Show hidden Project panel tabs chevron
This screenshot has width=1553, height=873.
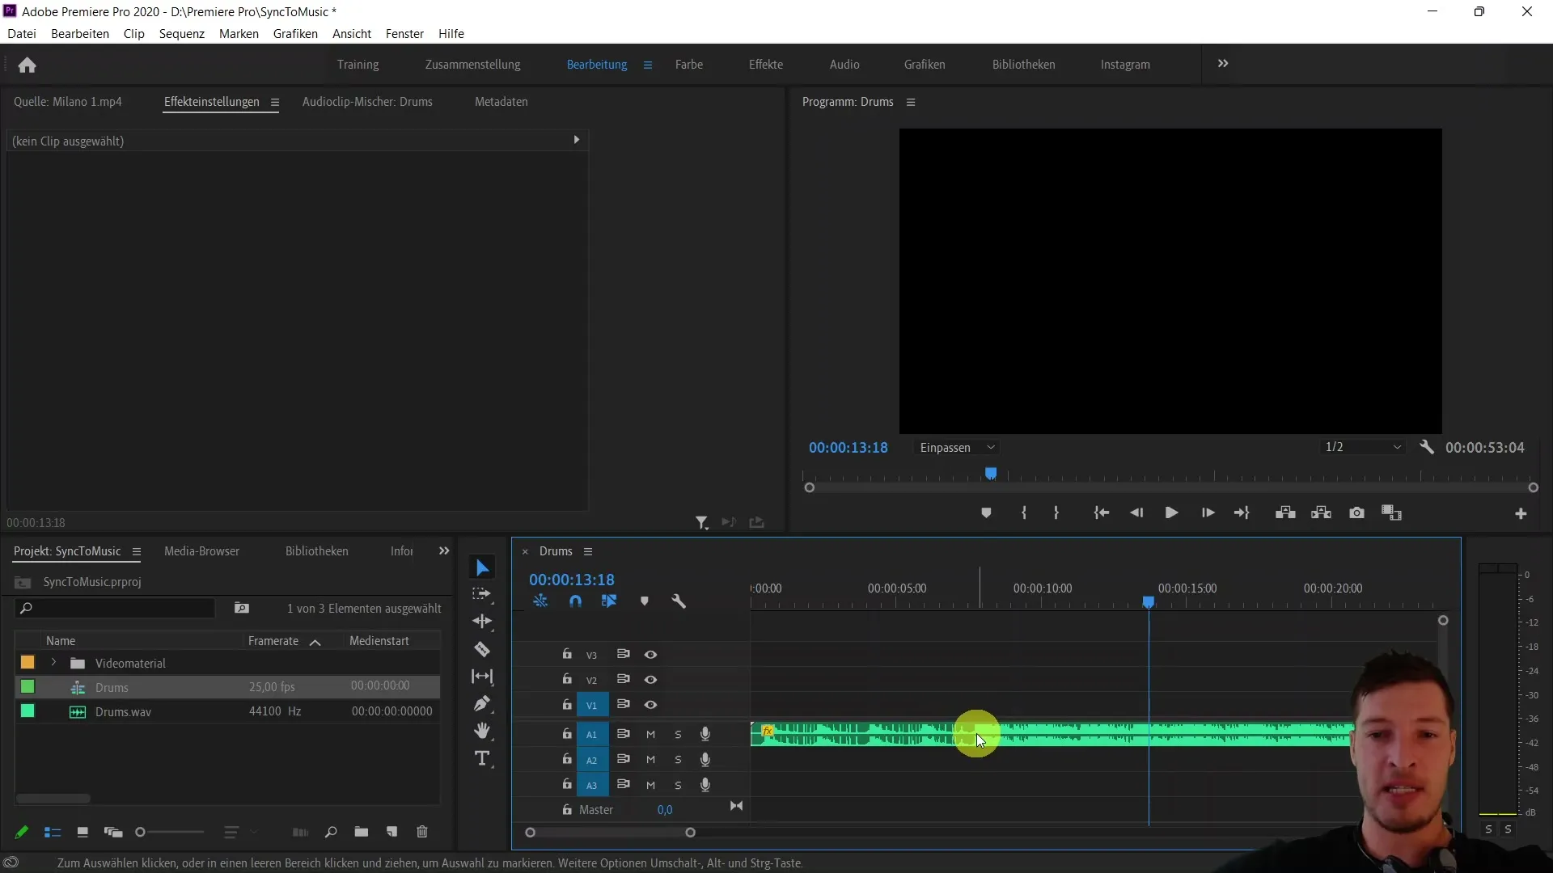pyautogui.click(x=444, y=551)
